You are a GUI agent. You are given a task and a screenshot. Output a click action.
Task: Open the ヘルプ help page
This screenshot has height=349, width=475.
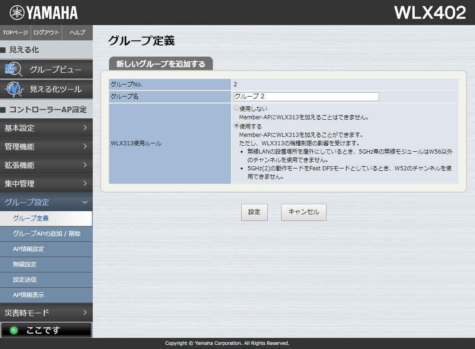point(77,32)
